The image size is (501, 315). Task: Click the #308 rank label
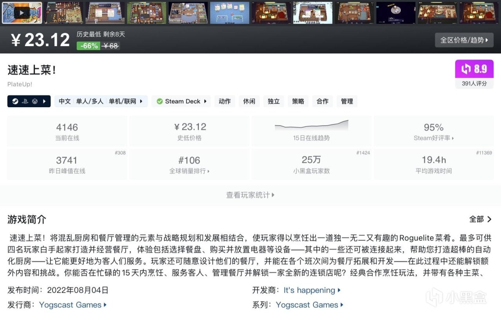(120, 153)
